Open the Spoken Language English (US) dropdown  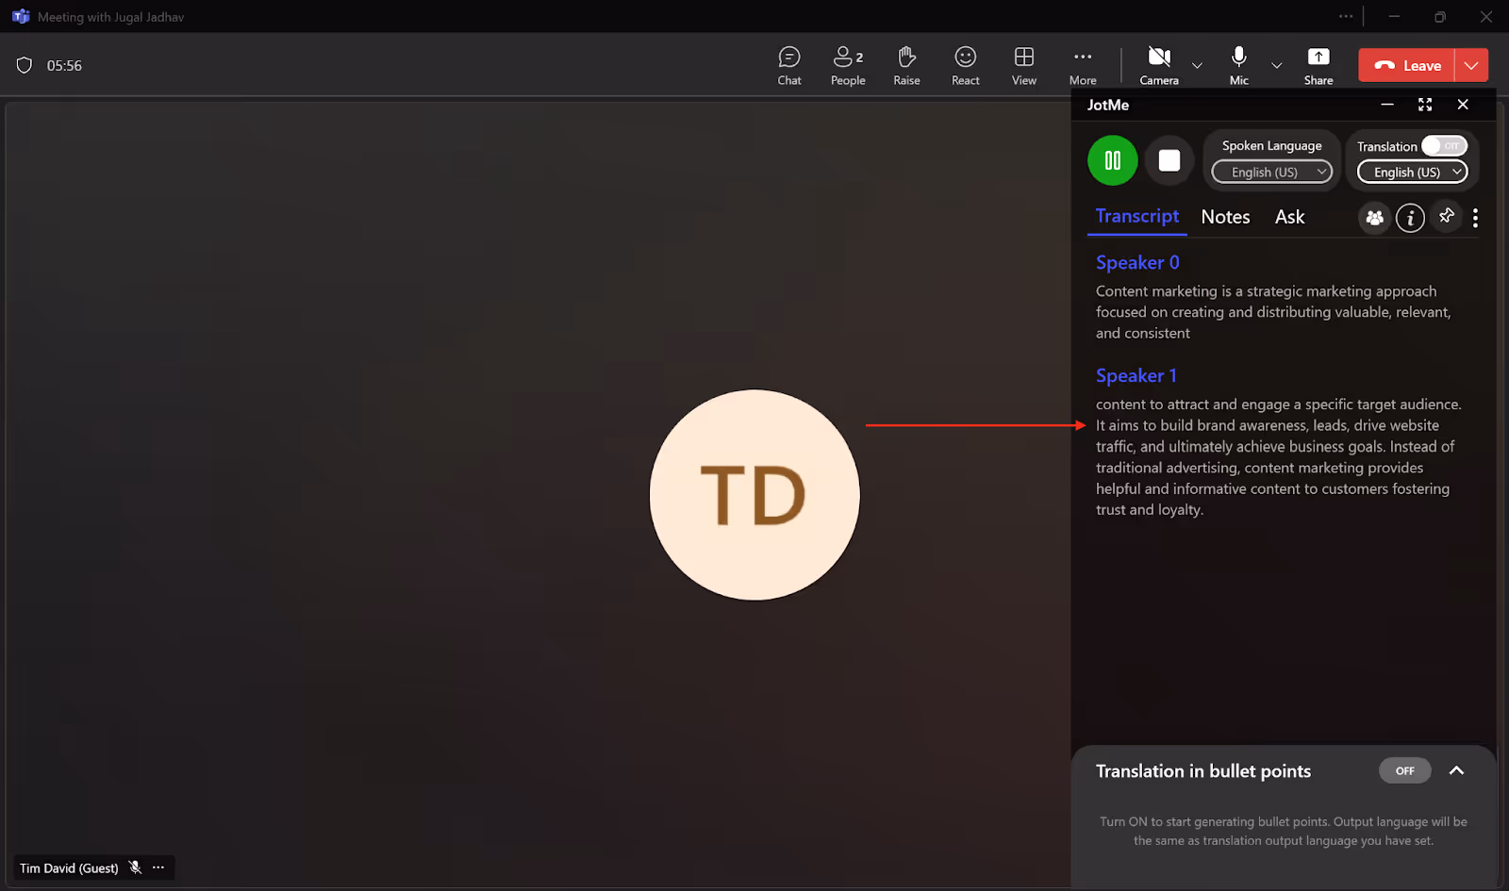1271,172
